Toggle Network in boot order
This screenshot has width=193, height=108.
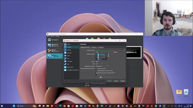(x=96, y=59)
